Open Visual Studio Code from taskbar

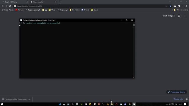click(60, 104)
